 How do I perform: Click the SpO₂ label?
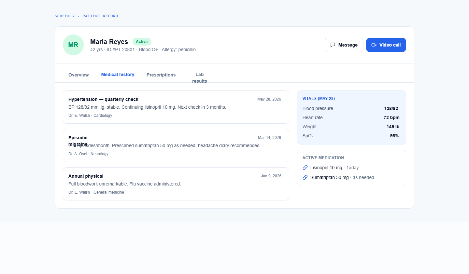point(308,136)
